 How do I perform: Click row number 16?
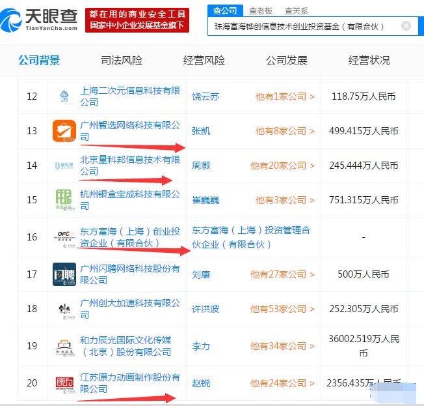tap(32, 237)
